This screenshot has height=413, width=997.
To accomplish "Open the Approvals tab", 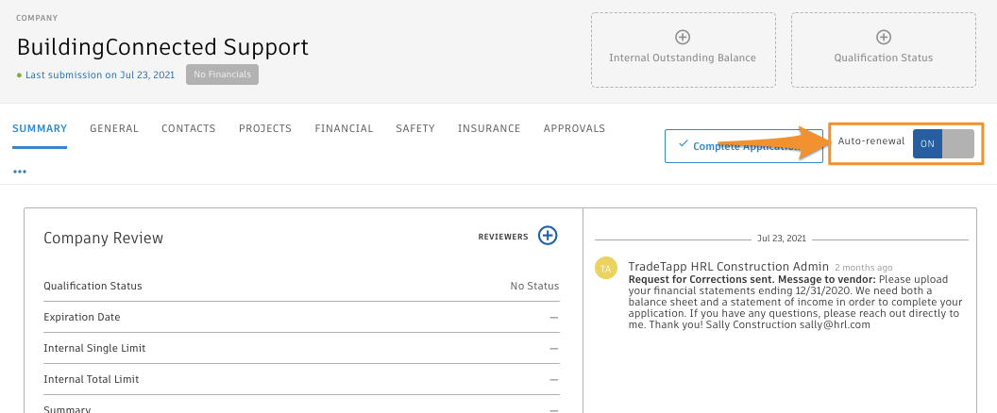I will click(x=574, y=129).
